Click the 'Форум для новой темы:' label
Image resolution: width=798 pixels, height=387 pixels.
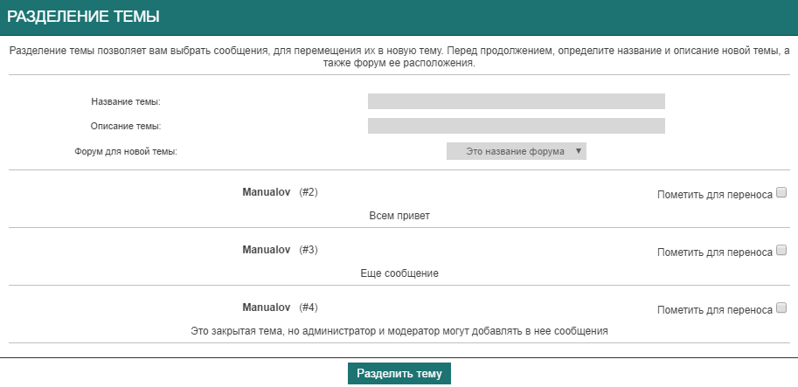[125, 151]
